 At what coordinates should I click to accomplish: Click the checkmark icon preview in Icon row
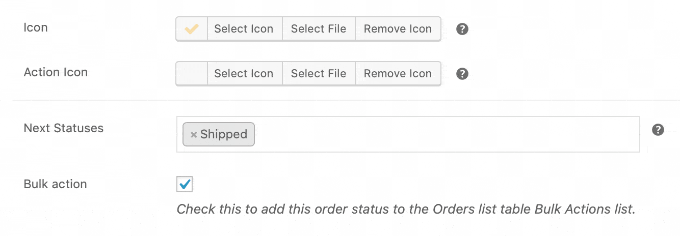(192, 29)
